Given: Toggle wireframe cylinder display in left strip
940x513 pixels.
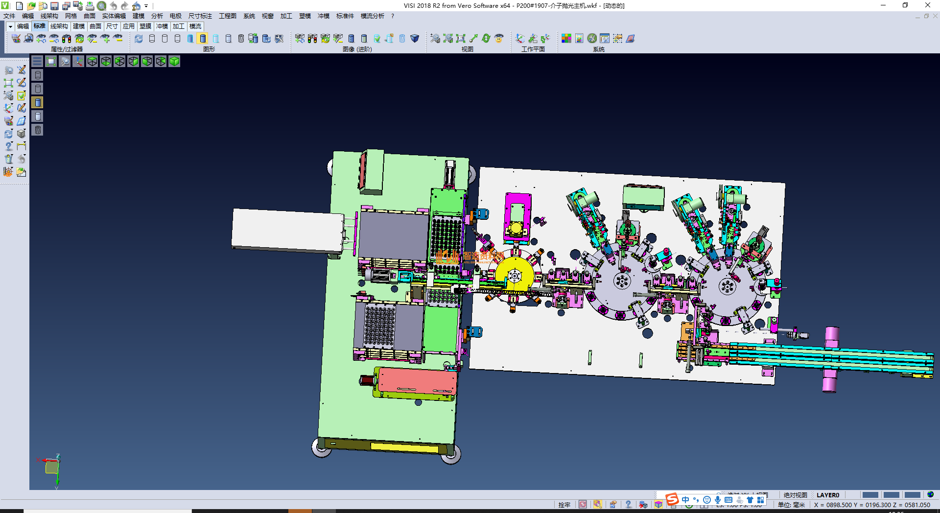Looking at the screenshot, I should tap(38, 75).
